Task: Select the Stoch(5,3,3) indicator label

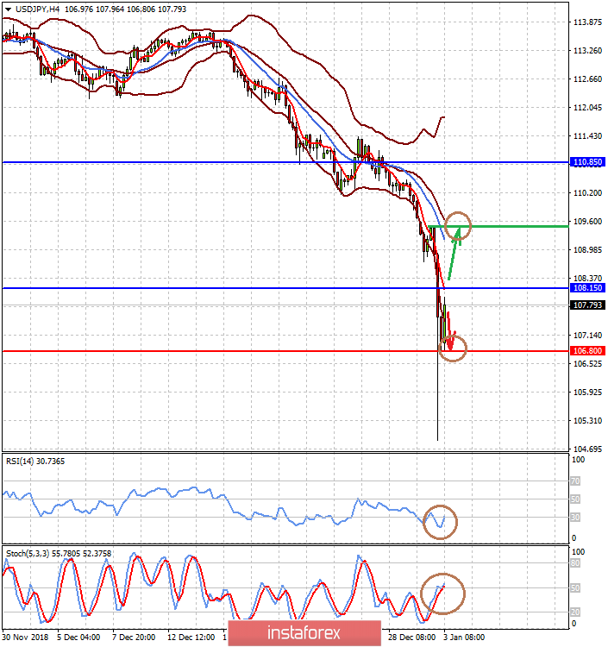Action: (59, 553)
